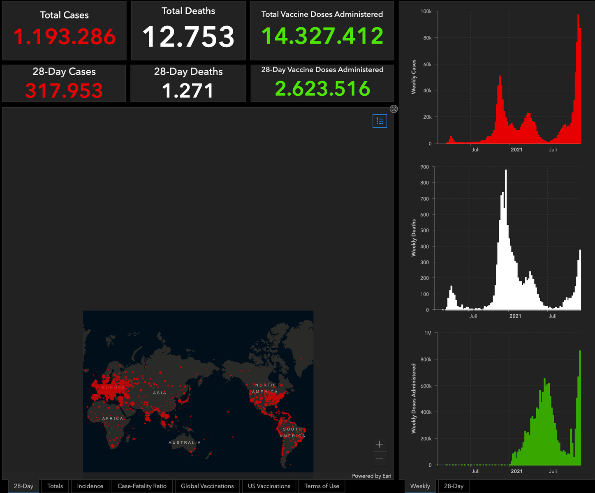Viewport: 595px width, 493px height.
Task: Click the Total Cases number card
Action: click(x=64, y=31)
